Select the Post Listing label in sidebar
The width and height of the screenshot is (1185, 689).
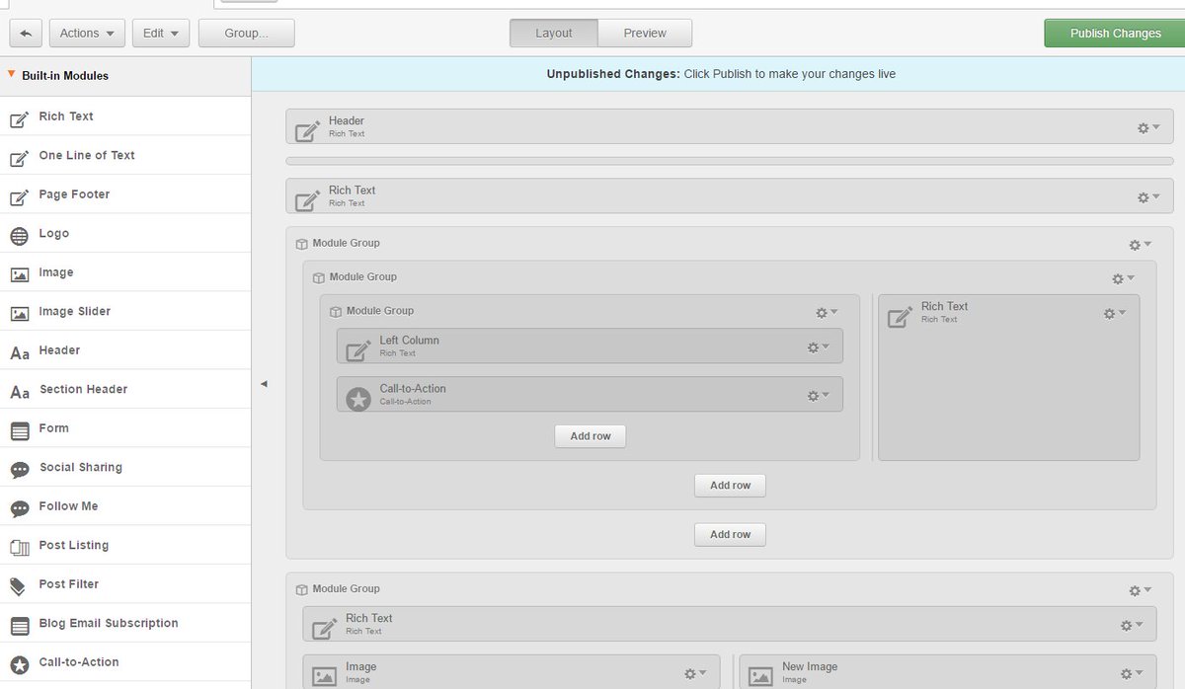coord(74,545)
